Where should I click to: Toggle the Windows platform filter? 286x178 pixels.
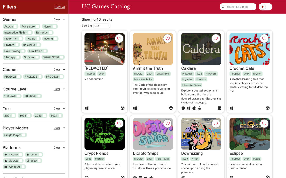(14, 167)
